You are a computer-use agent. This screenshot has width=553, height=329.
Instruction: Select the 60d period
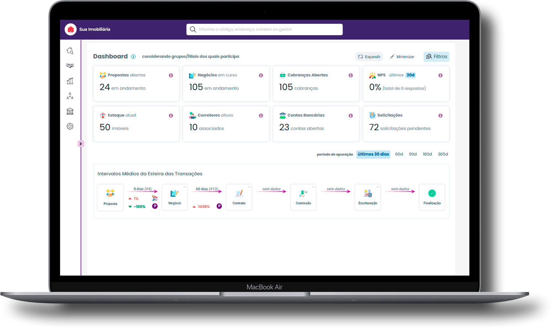point(399,154)
